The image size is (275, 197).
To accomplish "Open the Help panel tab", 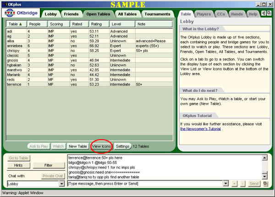I will pyautogui.click(x=253, y=14).
